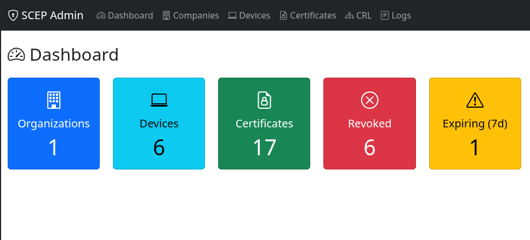Click the X circle icon in Revoked card
Screen dimensions: 530x240
(369, 100)
